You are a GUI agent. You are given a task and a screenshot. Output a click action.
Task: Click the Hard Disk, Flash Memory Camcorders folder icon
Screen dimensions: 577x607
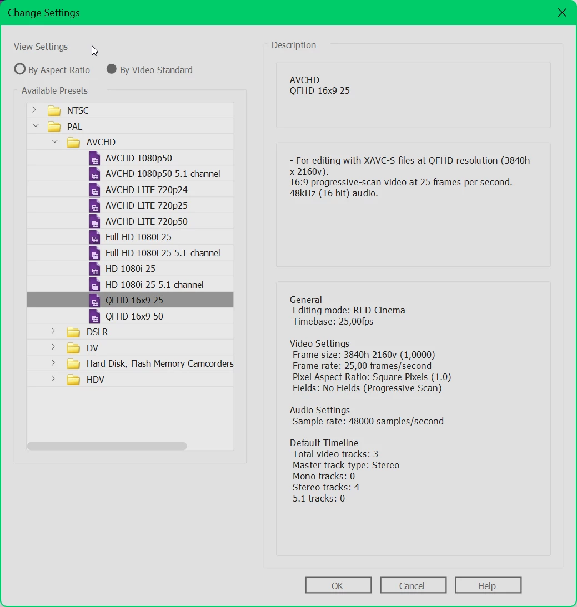tap(73, 364)
